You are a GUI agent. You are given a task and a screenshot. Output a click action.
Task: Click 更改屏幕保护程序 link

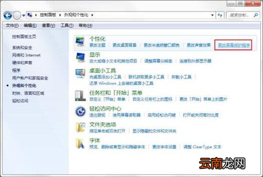coord(234,45)
